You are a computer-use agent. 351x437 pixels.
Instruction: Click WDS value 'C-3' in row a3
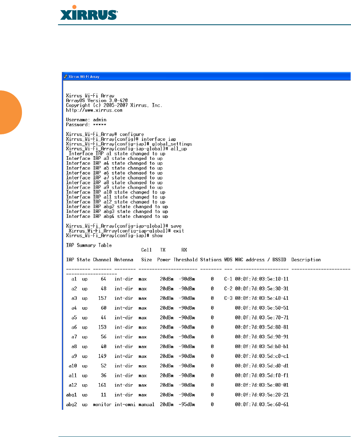click(228, 298)
